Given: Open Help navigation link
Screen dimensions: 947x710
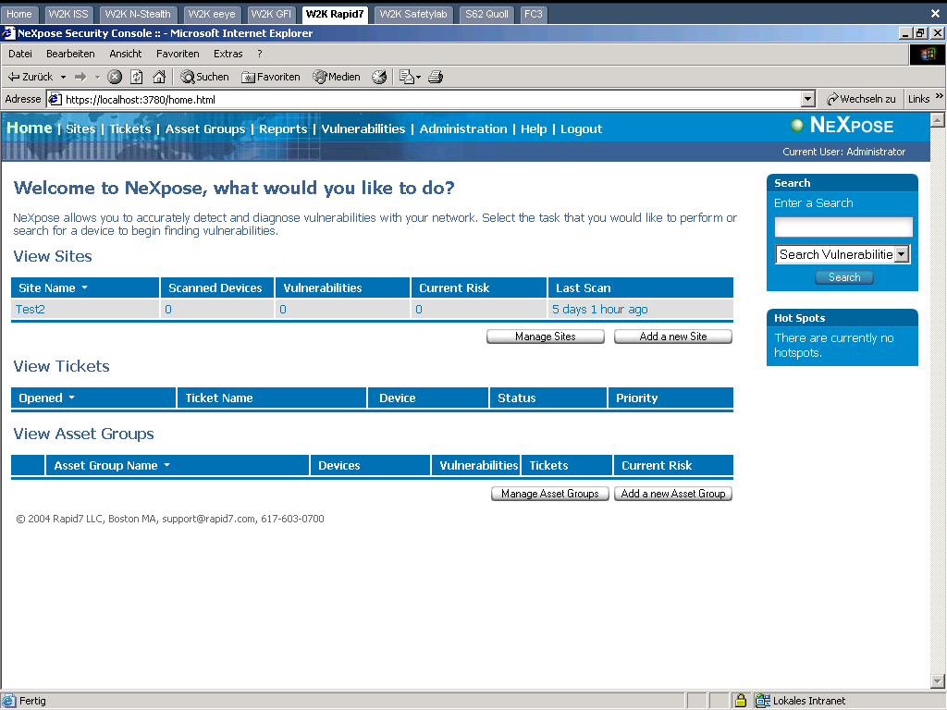Looking at the screenshot, I should coord(534,129).
